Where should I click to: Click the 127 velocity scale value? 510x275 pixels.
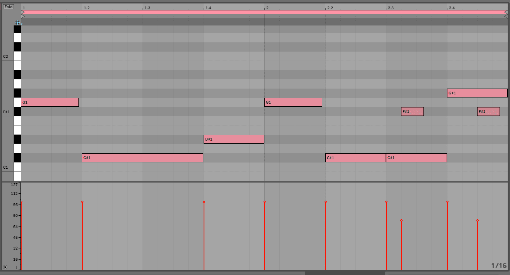14,185
